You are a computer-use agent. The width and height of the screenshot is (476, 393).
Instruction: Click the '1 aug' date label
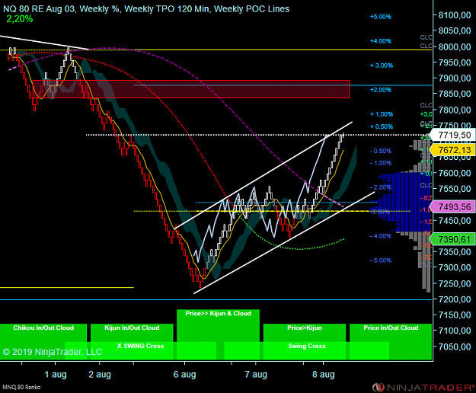tap(56, 375)
